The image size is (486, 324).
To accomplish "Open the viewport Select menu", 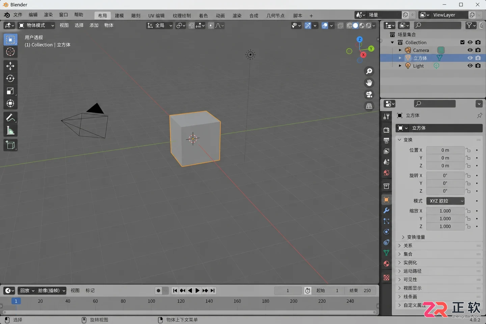I will tap(79, 25).
